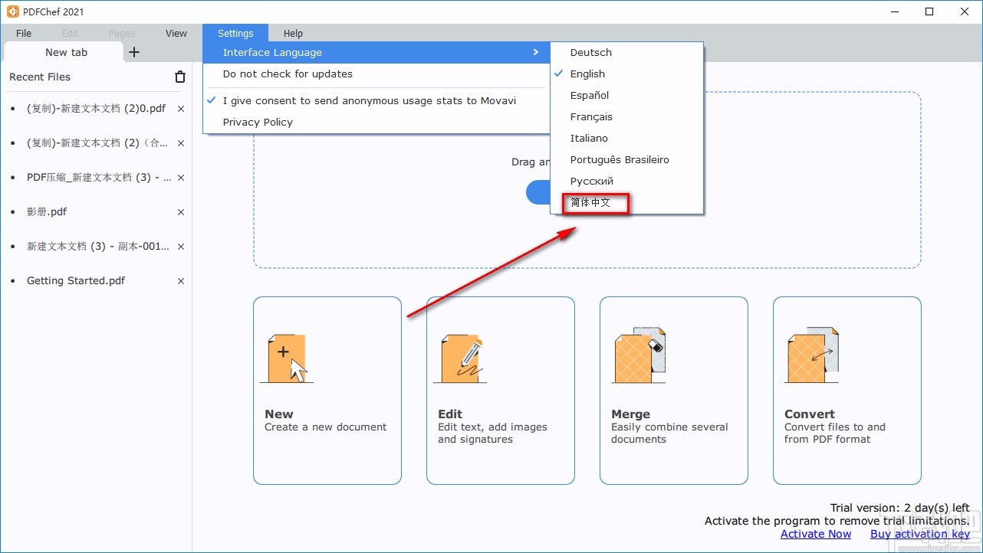Viewport: 983px width, 553px height.
Task: Remove 新建文本文档 (3) - 副本-001 recent entry
Action: pyautogui.click(x=181, y=247)
